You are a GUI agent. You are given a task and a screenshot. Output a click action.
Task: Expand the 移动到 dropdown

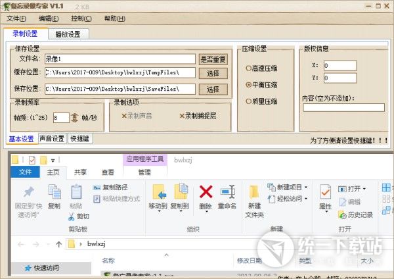click(158, 206)
